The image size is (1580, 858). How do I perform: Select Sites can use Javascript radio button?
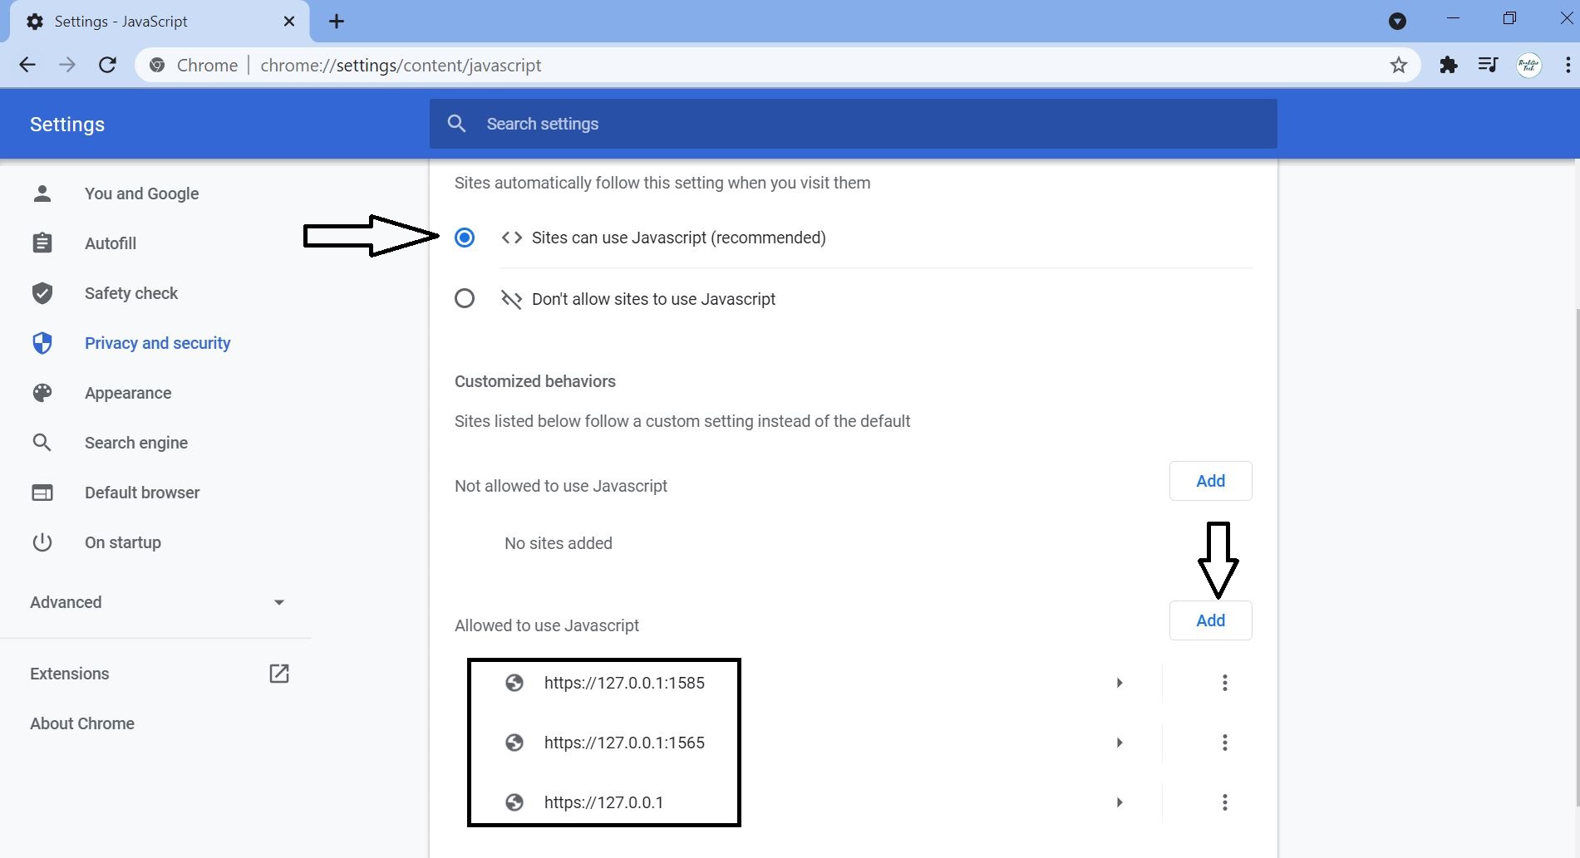pyautogui.click(x=465, y=238)
